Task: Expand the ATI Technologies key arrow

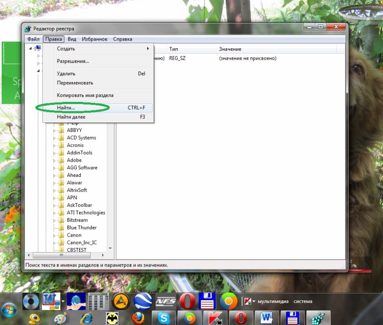Action: pyautogui.click(x=54, y=213)
